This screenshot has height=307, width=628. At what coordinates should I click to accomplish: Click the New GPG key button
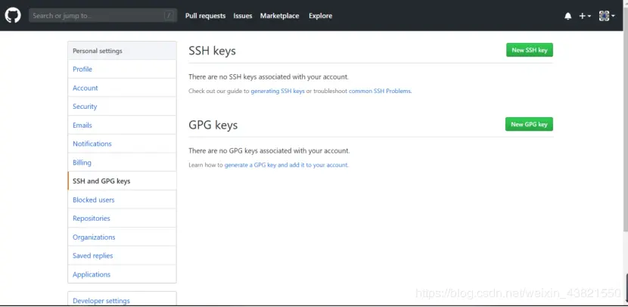click(529, 124)
